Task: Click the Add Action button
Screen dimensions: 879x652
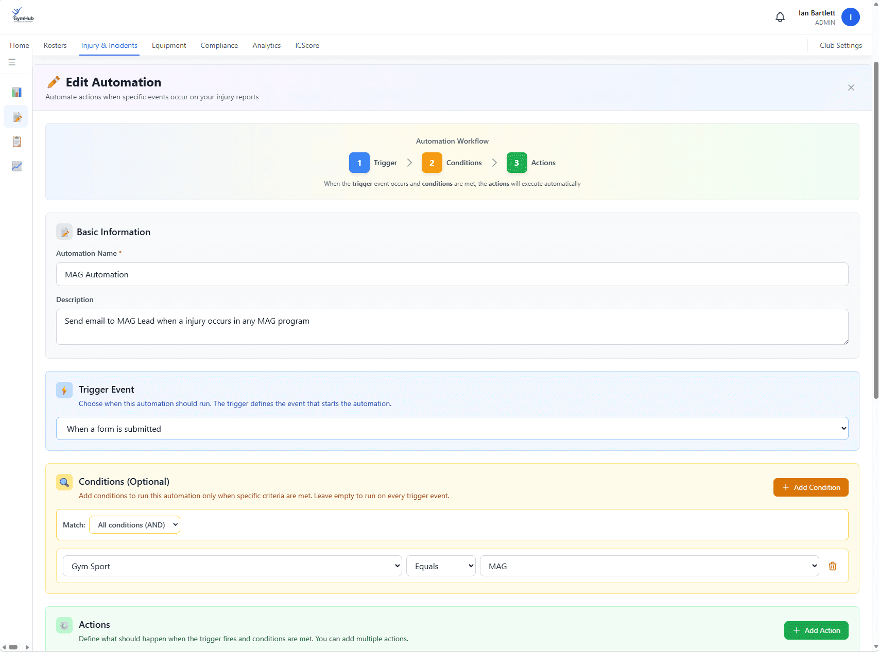Action: [x=816, y=630]
